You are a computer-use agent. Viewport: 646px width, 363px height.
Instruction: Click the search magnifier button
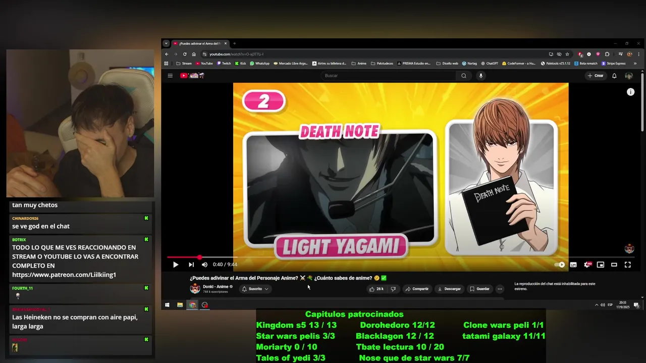tap(464, 76)
